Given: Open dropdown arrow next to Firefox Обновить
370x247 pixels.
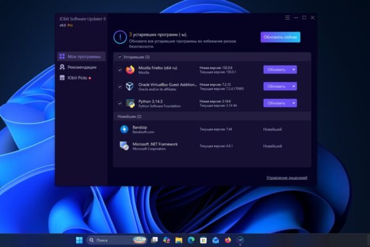Looking at the screenshot, I should 294,70.
